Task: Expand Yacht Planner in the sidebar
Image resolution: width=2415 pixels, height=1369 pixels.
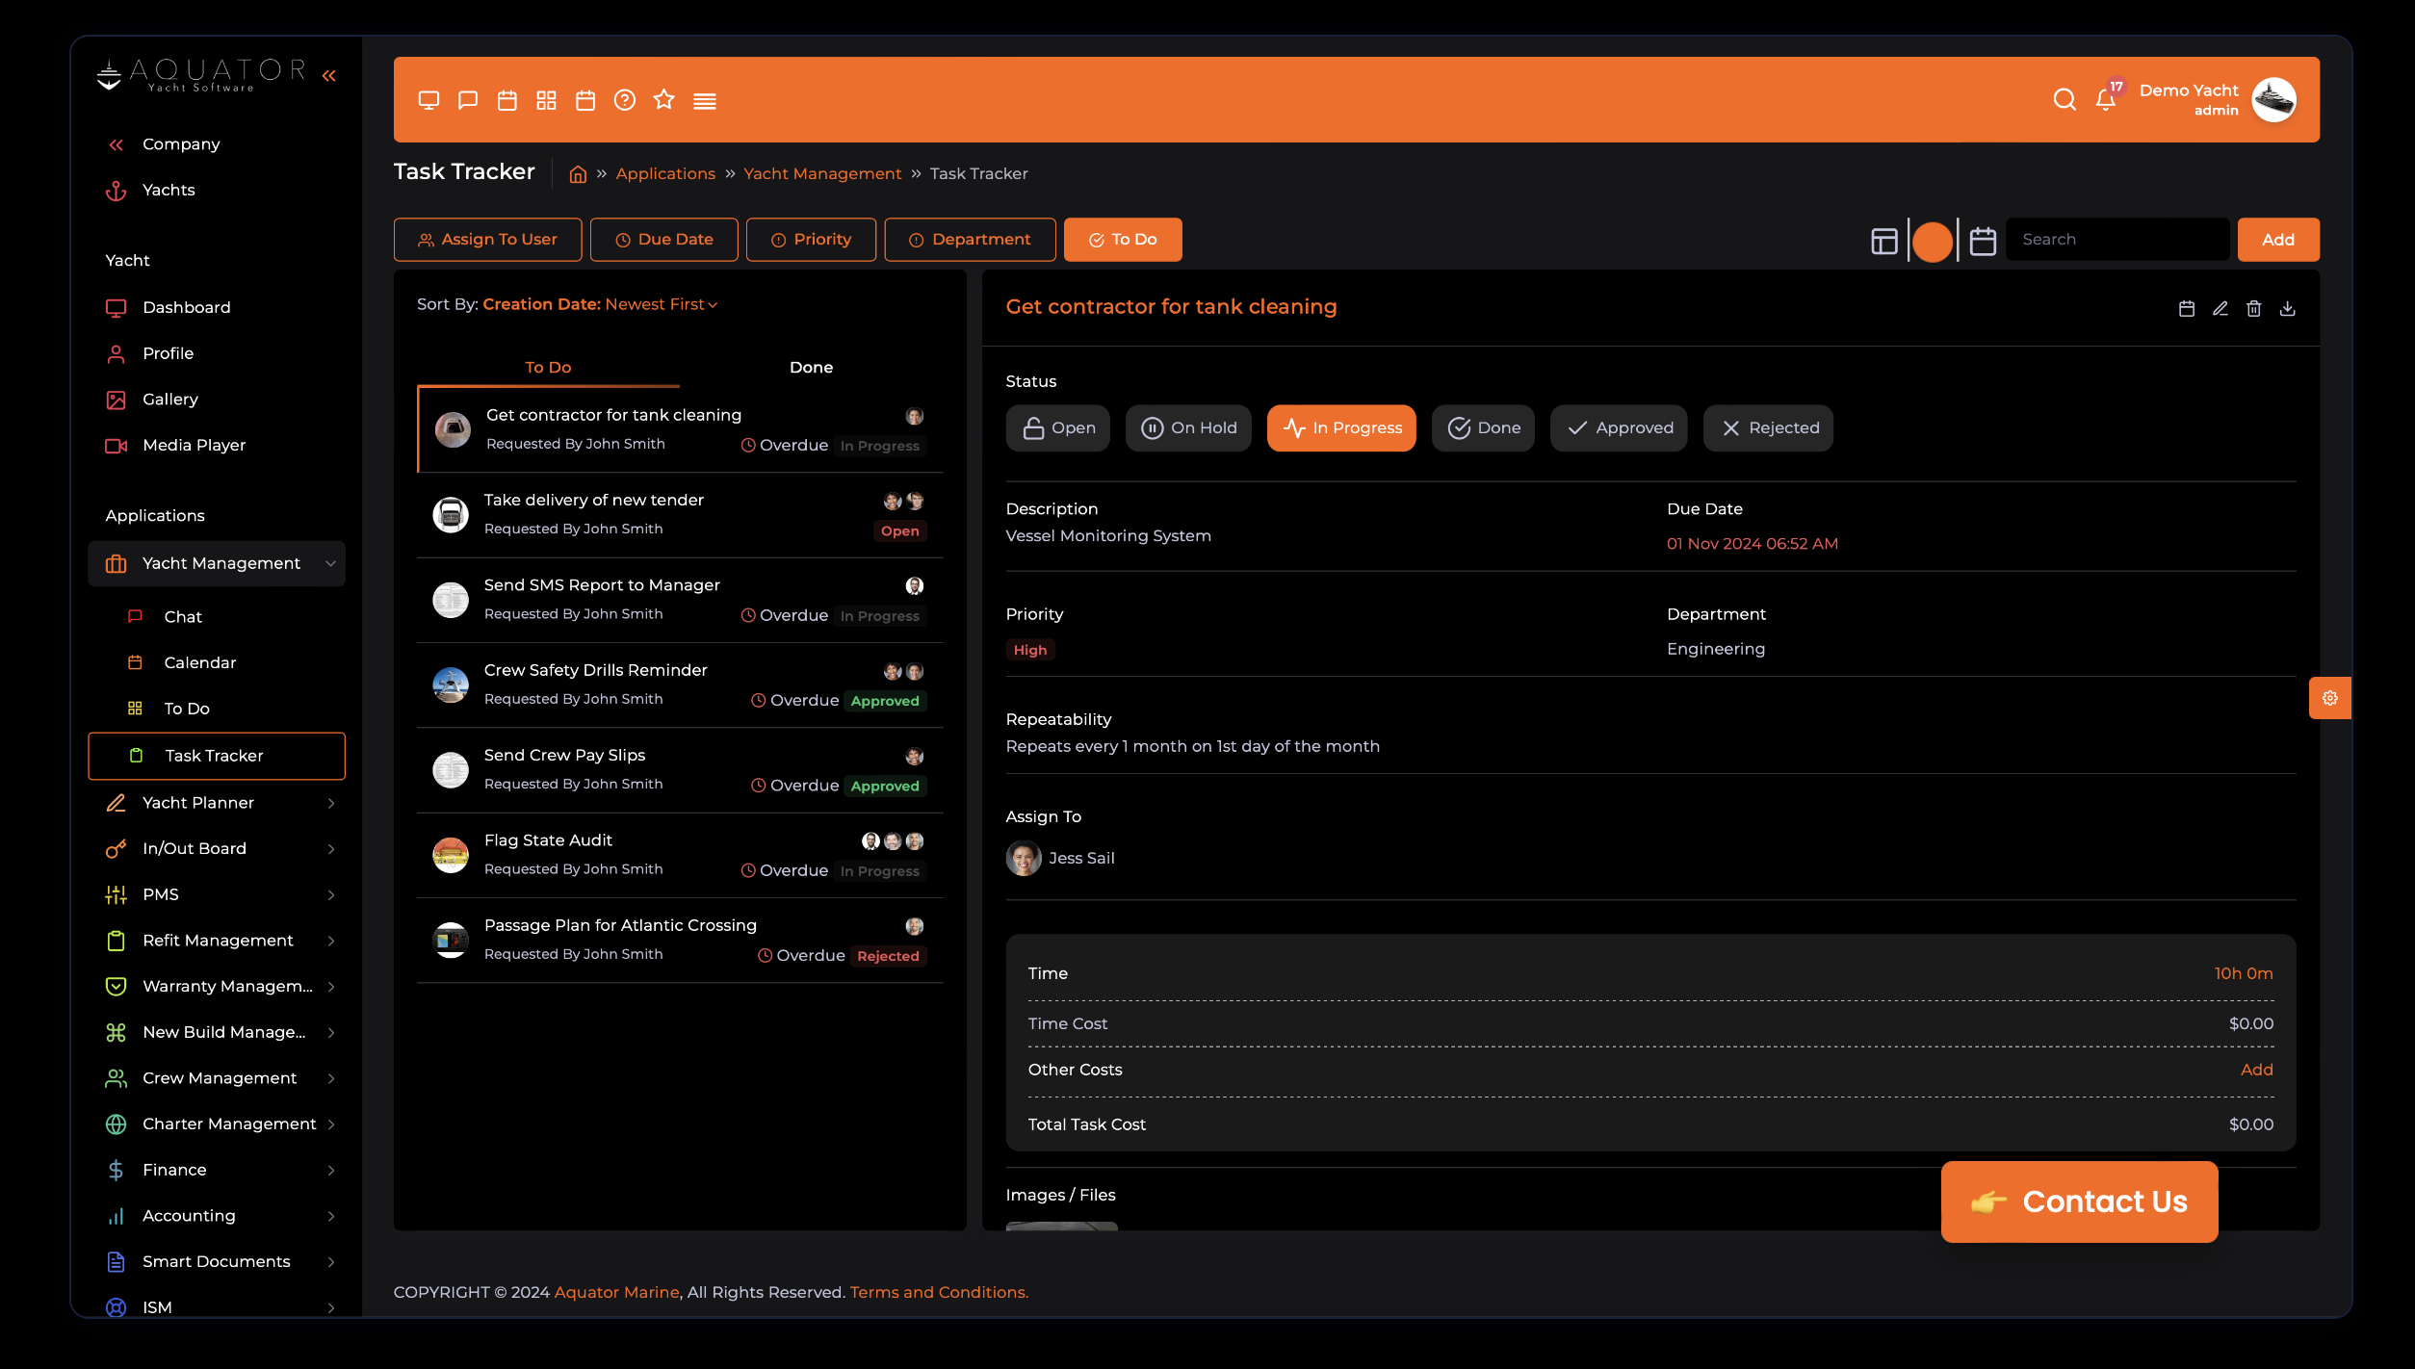Action: (x=217, y=802)
